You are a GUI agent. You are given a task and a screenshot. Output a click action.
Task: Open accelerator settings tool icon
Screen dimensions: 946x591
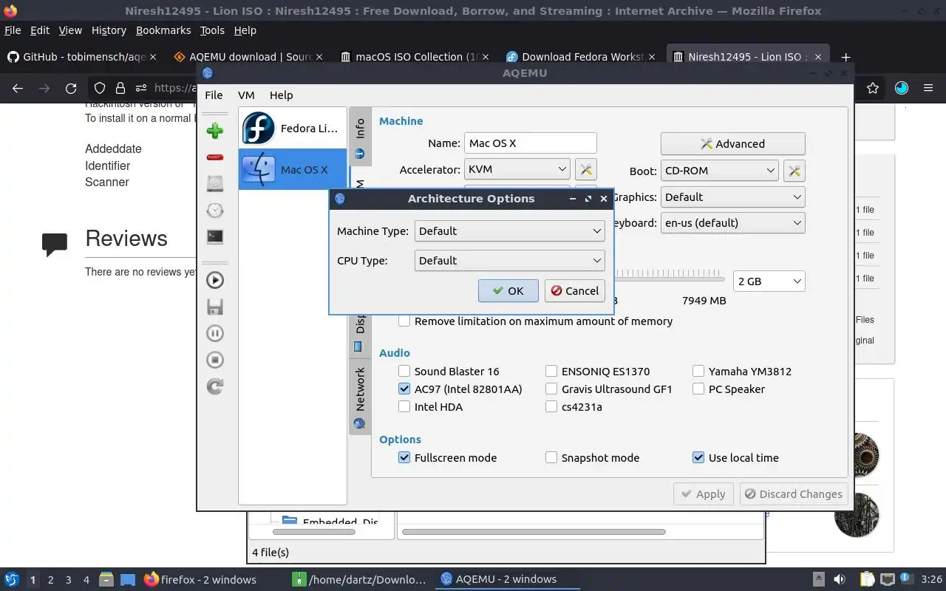(586, 170)
